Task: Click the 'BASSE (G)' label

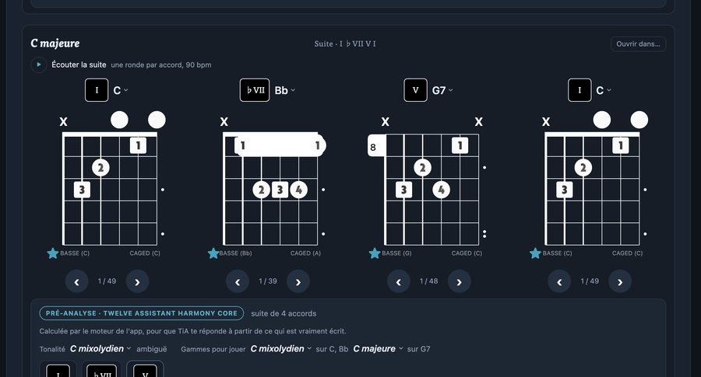Action: pos(396,253)
